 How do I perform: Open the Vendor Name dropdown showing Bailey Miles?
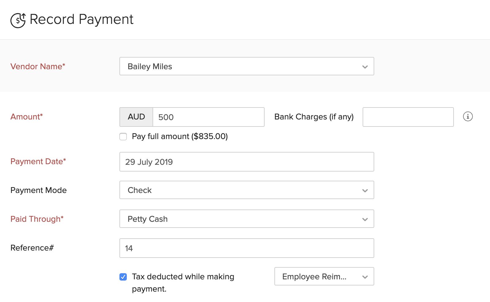(242, 66)
